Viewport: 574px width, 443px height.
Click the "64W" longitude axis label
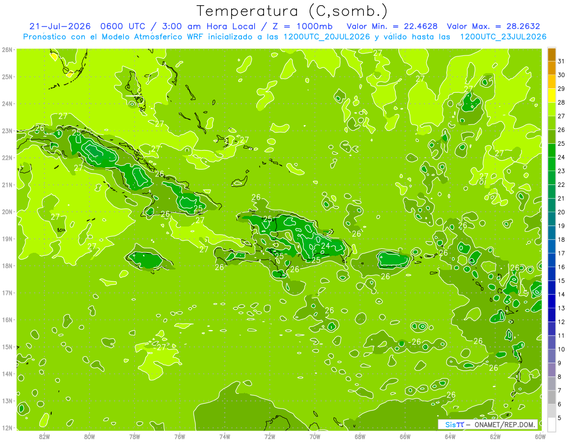pos(450,436)
